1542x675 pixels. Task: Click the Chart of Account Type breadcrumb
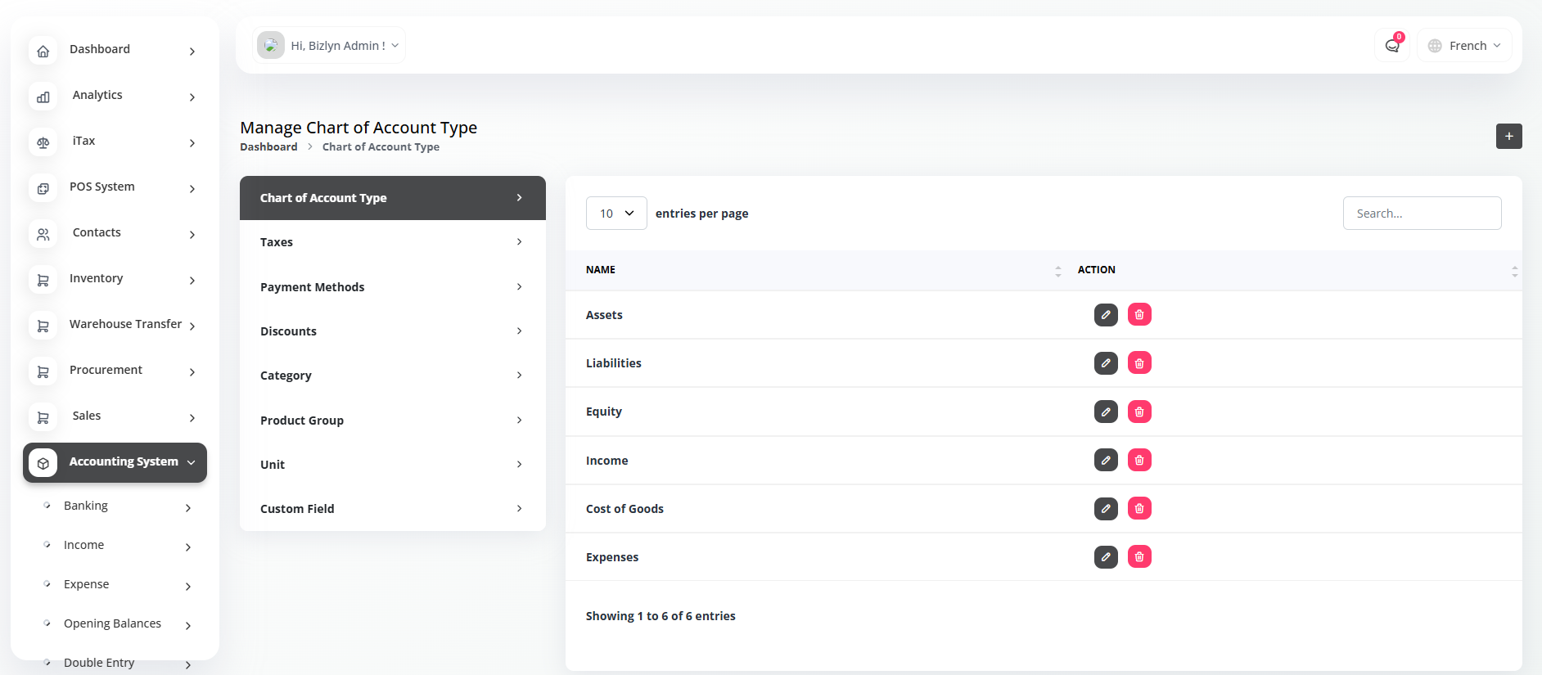click(x=381, y=147)
